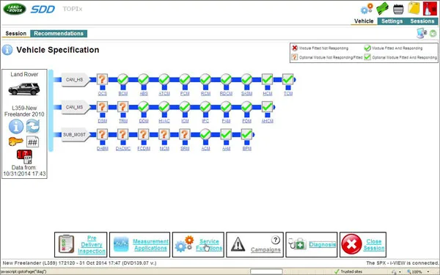Open Pre Delivery Inspection
This screenshot has height=275, width=440.
click(x=81, y=244)
